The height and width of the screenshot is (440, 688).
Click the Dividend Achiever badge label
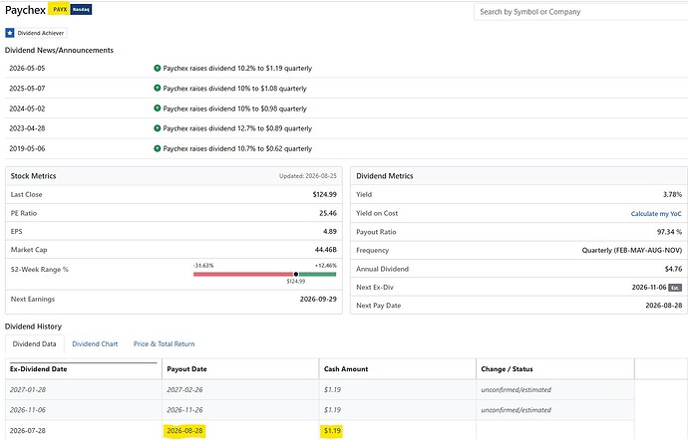(x=41, y=33)
